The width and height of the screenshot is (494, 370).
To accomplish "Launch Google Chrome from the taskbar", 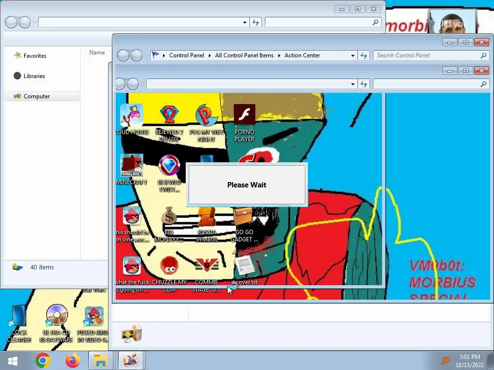I will point(43,360).
